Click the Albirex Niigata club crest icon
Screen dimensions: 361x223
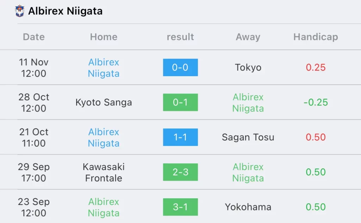(20, 11)
